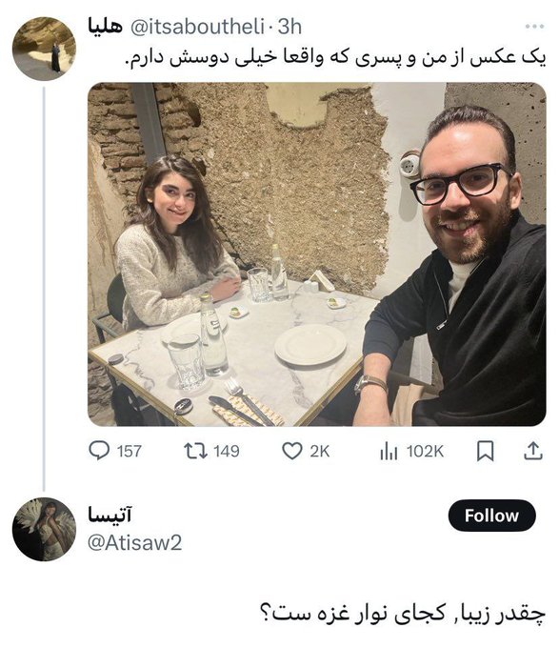This screenshot has height=648, width=559.
Task: Like the tweet using the heart icon
Action: click(x=292, y=451)
